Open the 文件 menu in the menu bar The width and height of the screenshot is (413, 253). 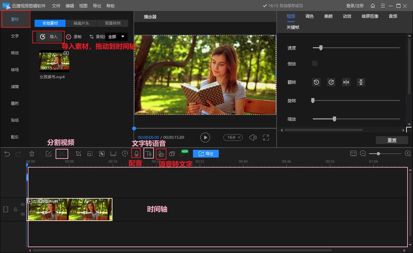pyautogui.click(x=56, y=6)
